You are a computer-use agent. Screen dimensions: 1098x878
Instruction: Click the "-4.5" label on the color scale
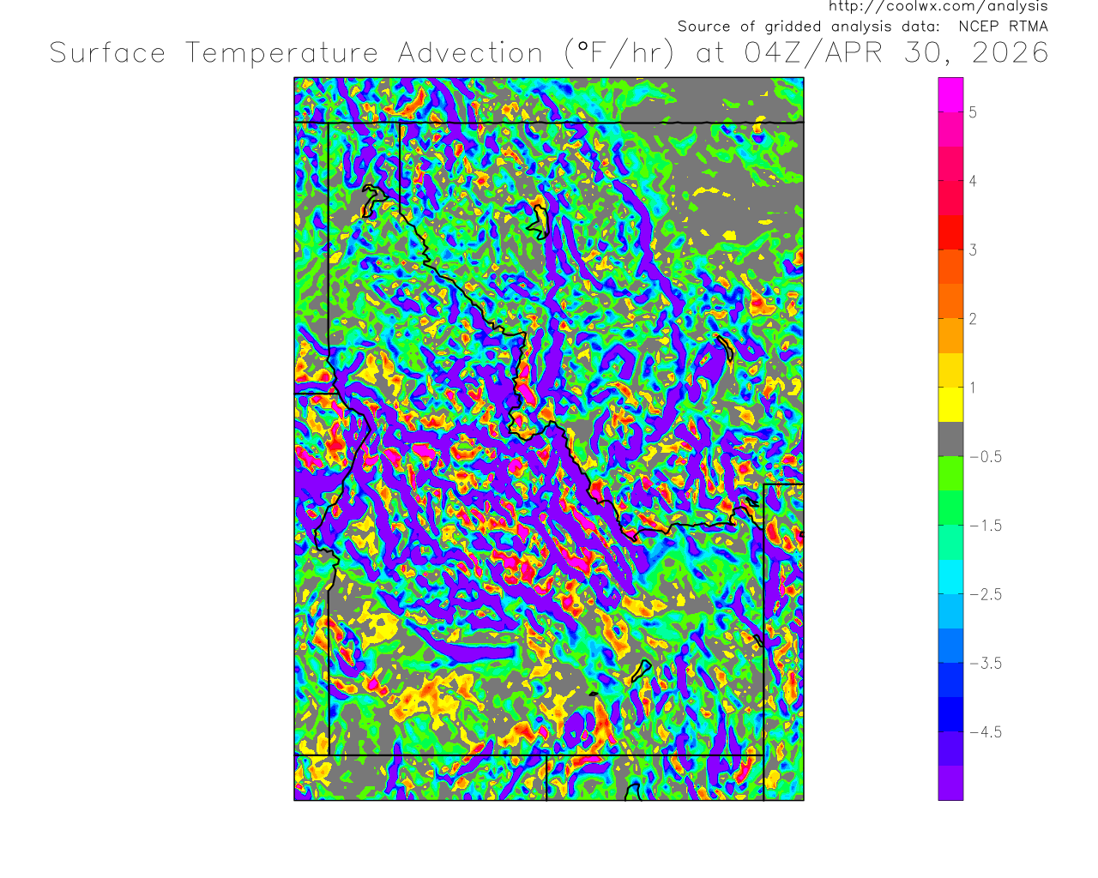[x=985, y=732]
